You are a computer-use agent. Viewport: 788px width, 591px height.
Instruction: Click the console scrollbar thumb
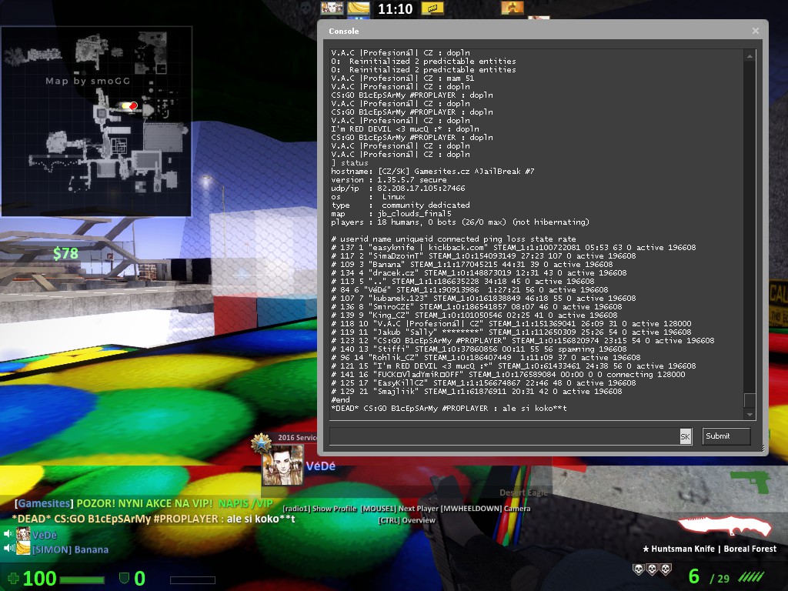pos(750,400)
